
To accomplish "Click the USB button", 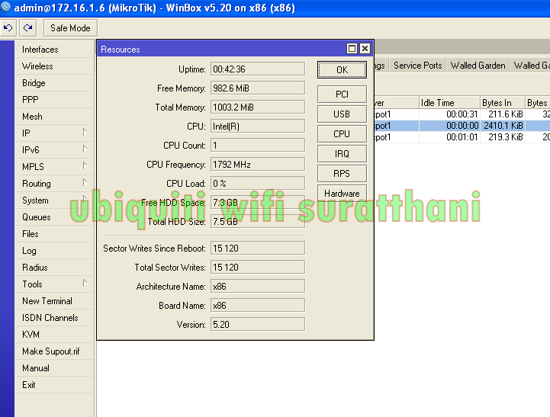I will [x=342, y=114].
